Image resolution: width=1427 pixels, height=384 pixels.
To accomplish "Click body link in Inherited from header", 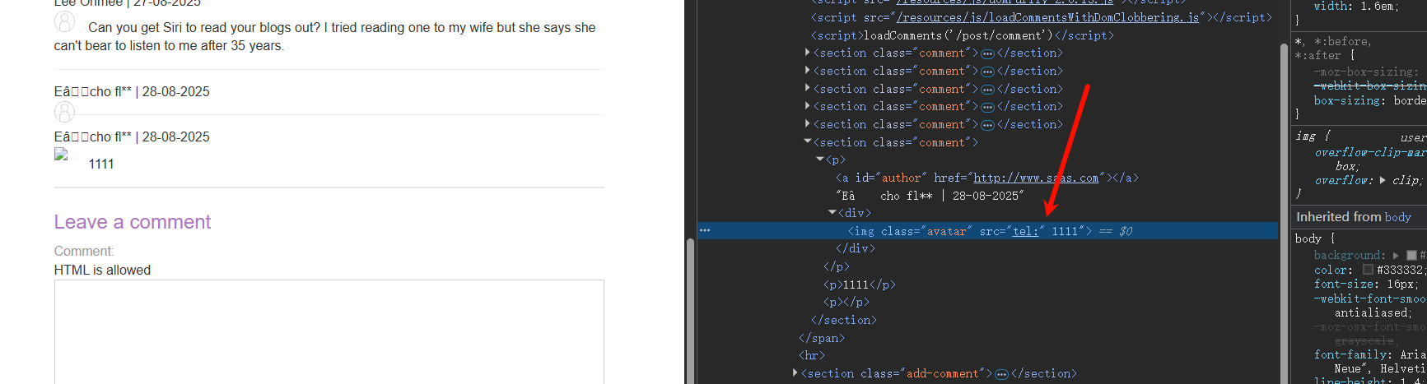I will (1397, 217).
